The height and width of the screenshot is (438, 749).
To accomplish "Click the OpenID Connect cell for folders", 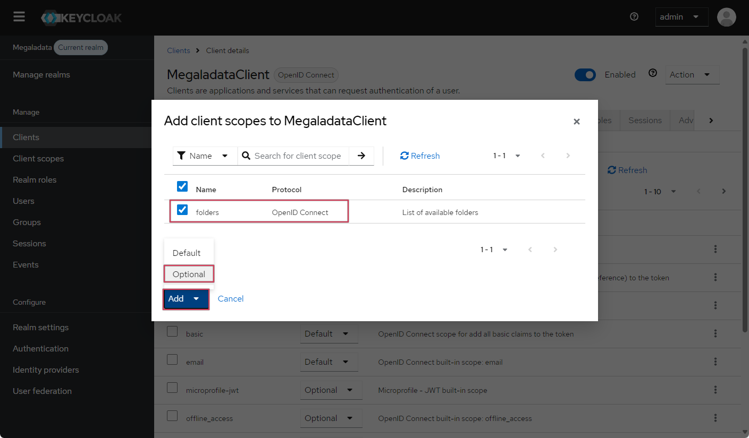I will click(x=300, y=212).
